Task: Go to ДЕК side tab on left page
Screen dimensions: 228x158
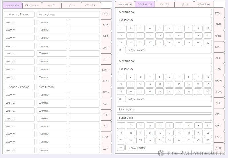Action: point(106,149)
